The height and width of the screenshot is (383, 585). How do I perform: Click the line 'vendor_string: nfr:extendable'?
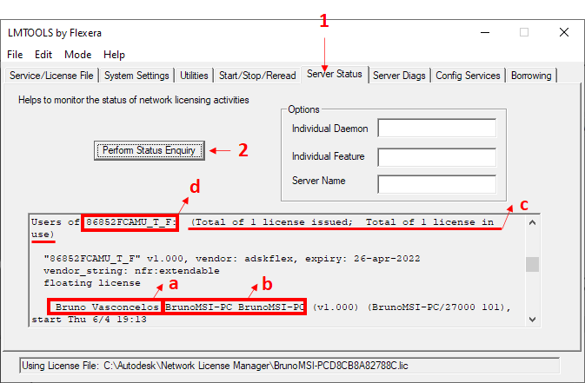coord(131,271)
